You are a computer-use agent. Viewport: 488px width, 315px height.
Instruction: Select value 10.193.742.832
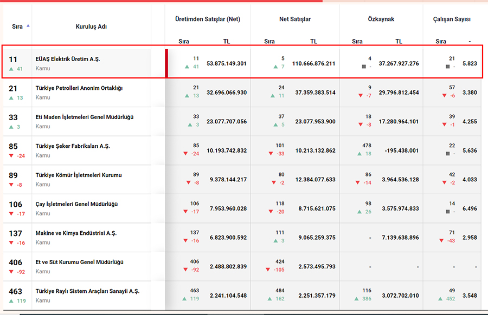pos(227,150)
